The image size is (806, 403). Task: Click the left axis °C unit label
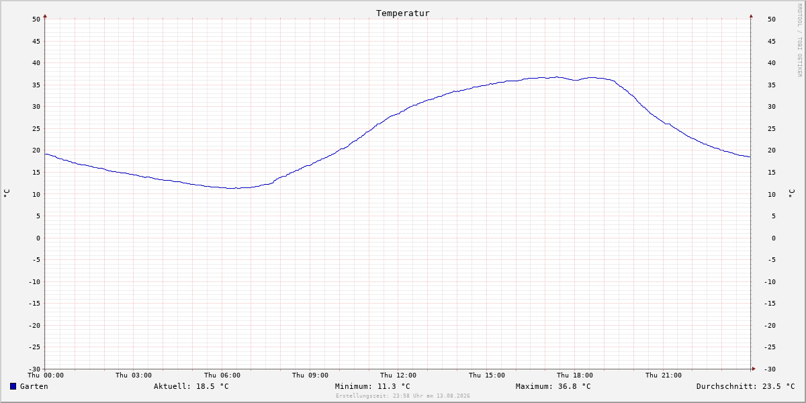[x=7, y=193]
